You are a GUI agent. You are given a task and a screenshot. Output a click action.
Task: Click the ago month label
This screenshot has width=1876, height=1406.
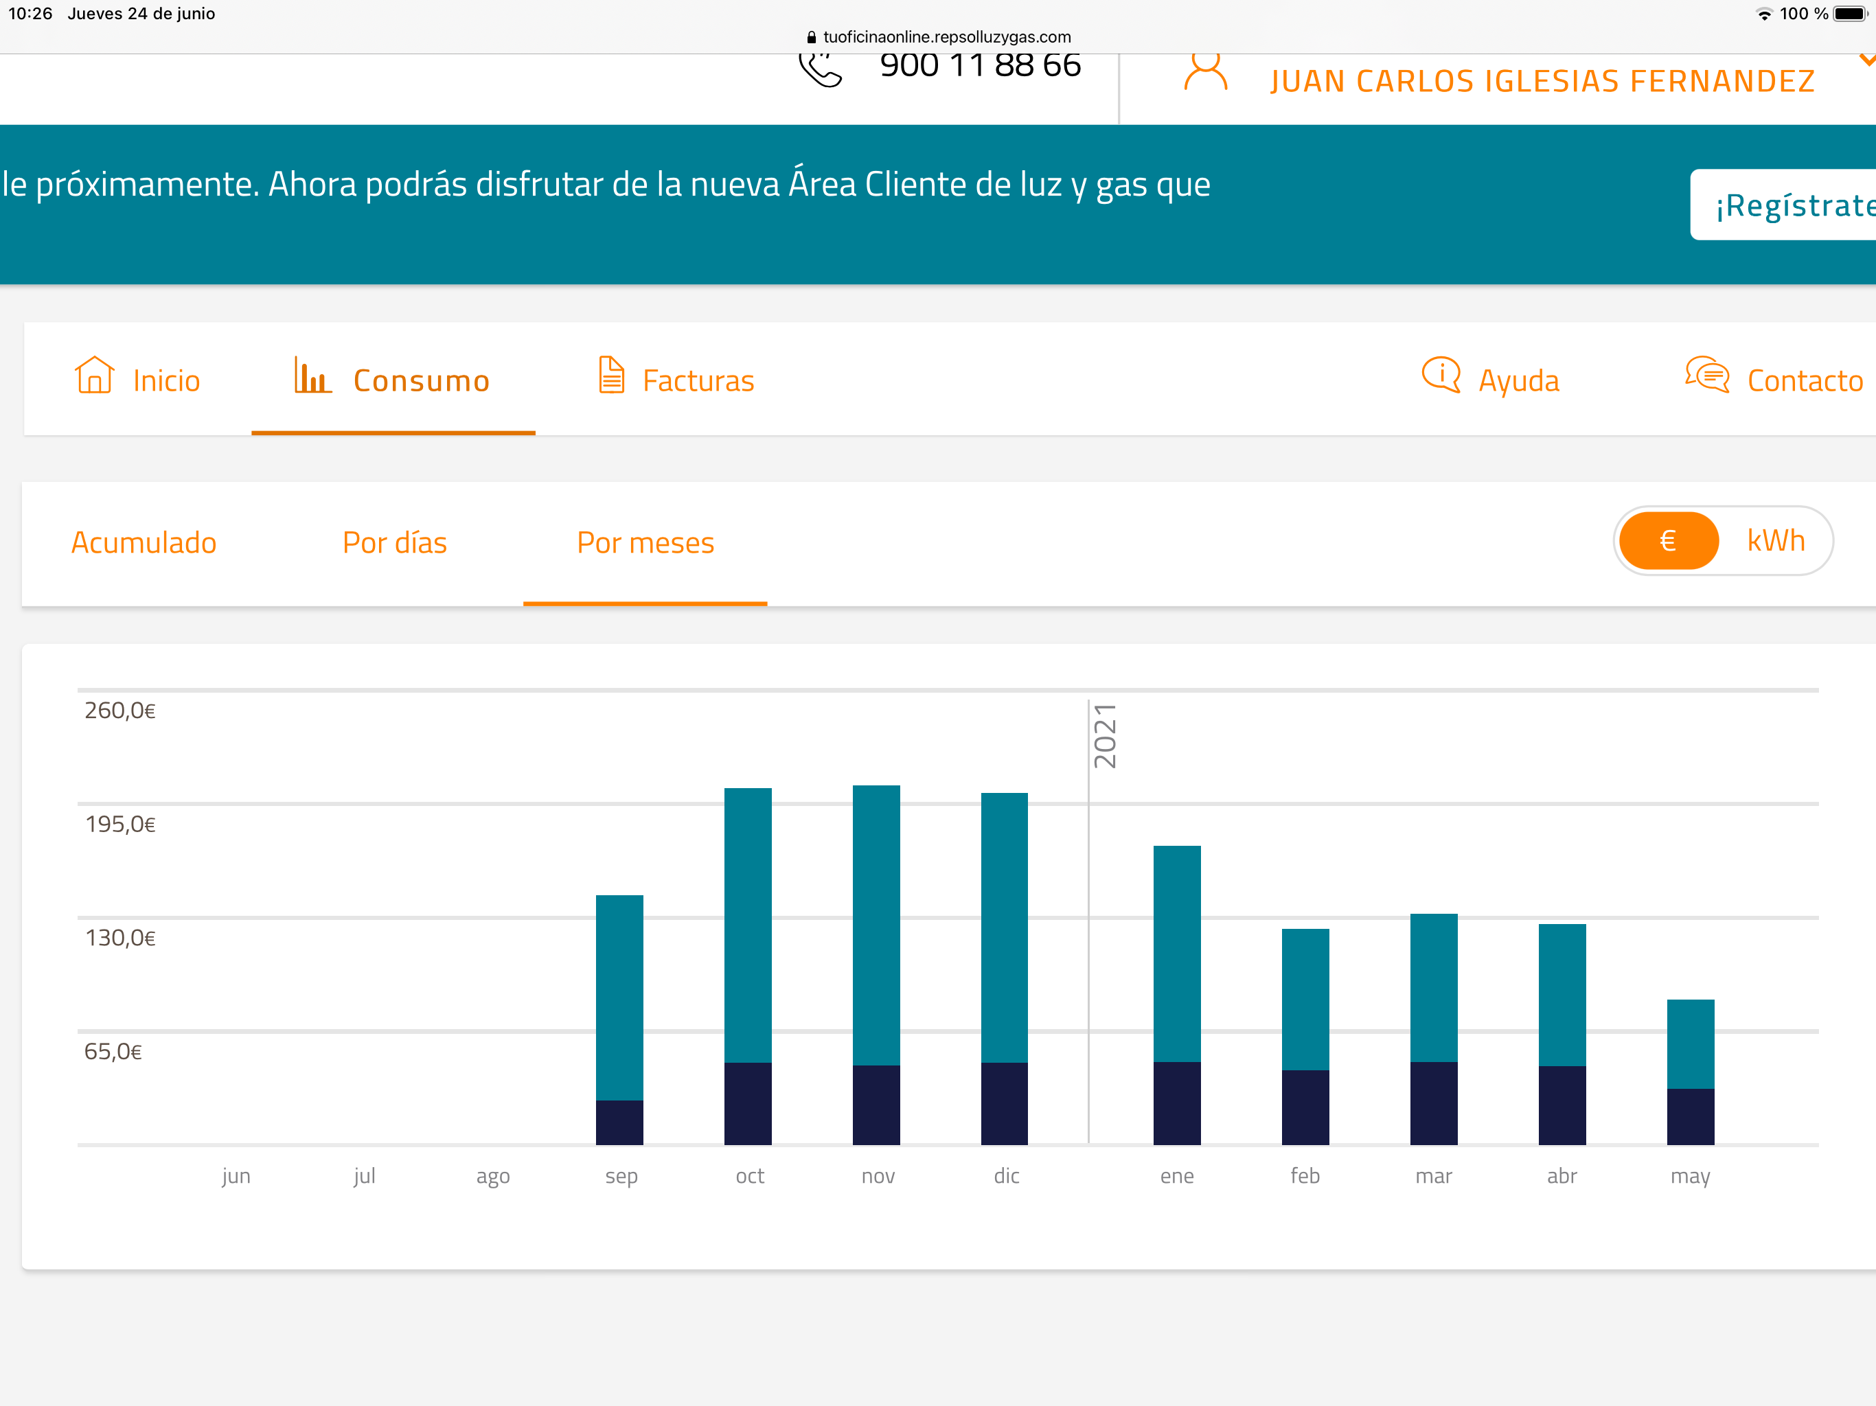coord(493,1177)
